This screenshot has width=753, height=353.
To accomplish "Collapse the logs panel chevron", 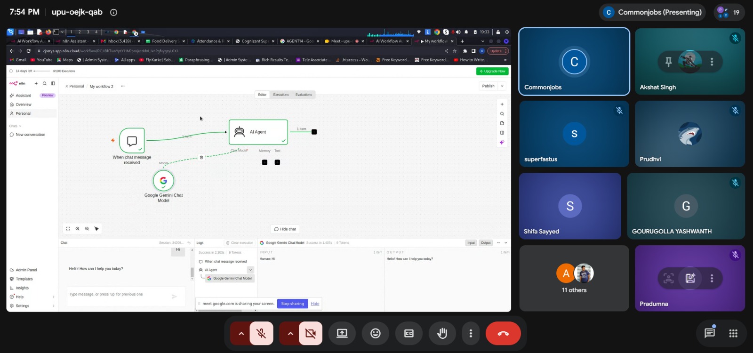I will coord(506,243).
